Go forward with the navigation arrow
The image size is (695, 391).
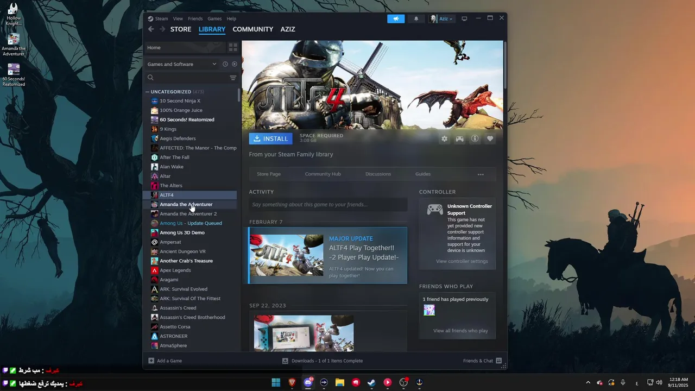(162, 29)
